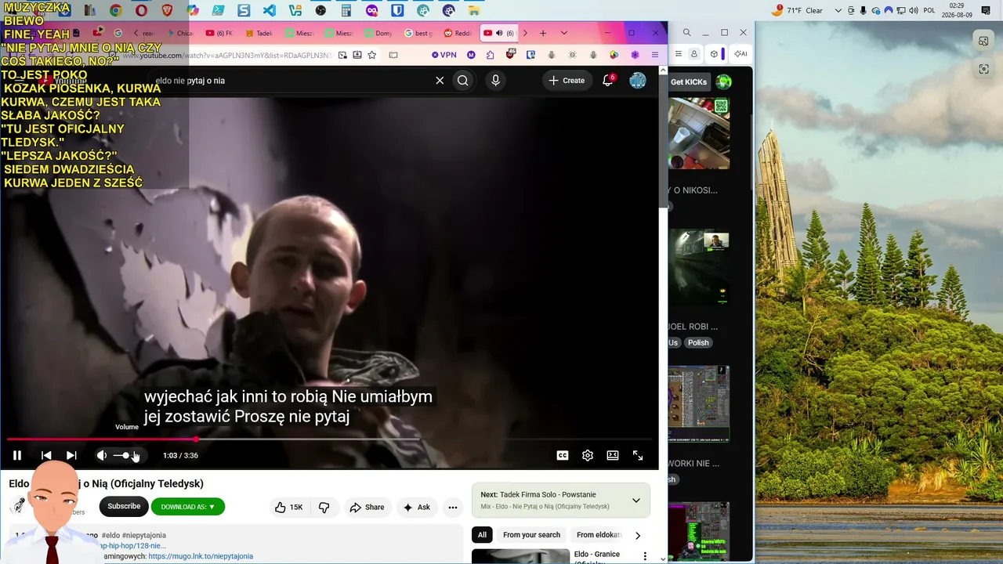Open the JOEL ROBI stream thumbnail

click(699, 268)
